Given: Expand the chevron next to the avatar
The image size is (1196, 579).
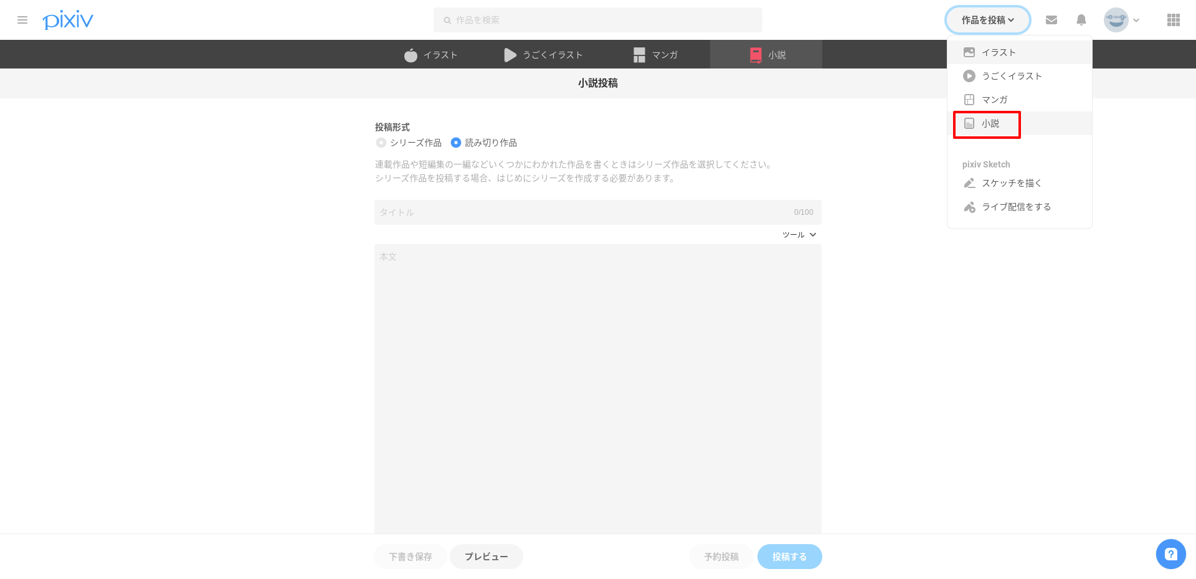Looking at the screenshot, I should [x=1136, y=20].
